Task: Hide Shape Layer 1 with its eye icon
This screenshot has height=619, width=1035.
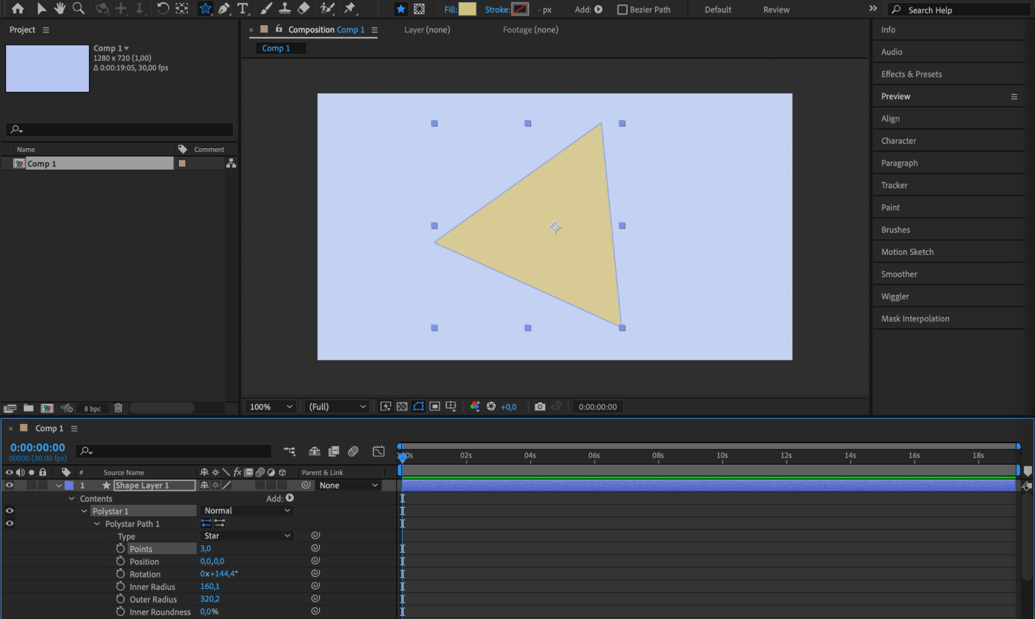Action: click(9, 485)
